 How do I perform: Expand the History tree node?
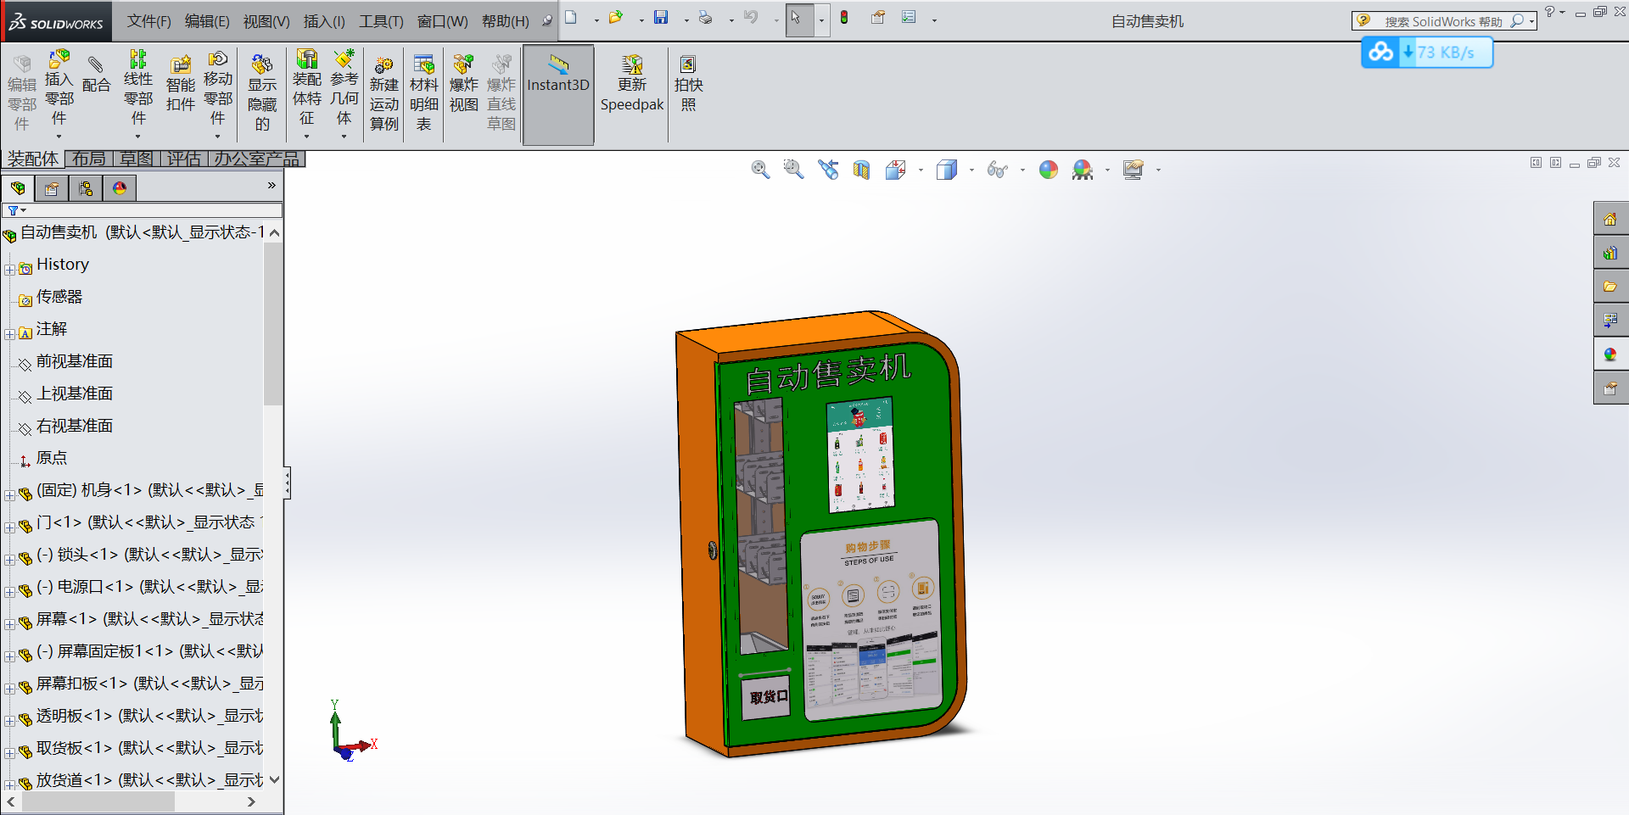pyautogui.click(x=9, y=270)
